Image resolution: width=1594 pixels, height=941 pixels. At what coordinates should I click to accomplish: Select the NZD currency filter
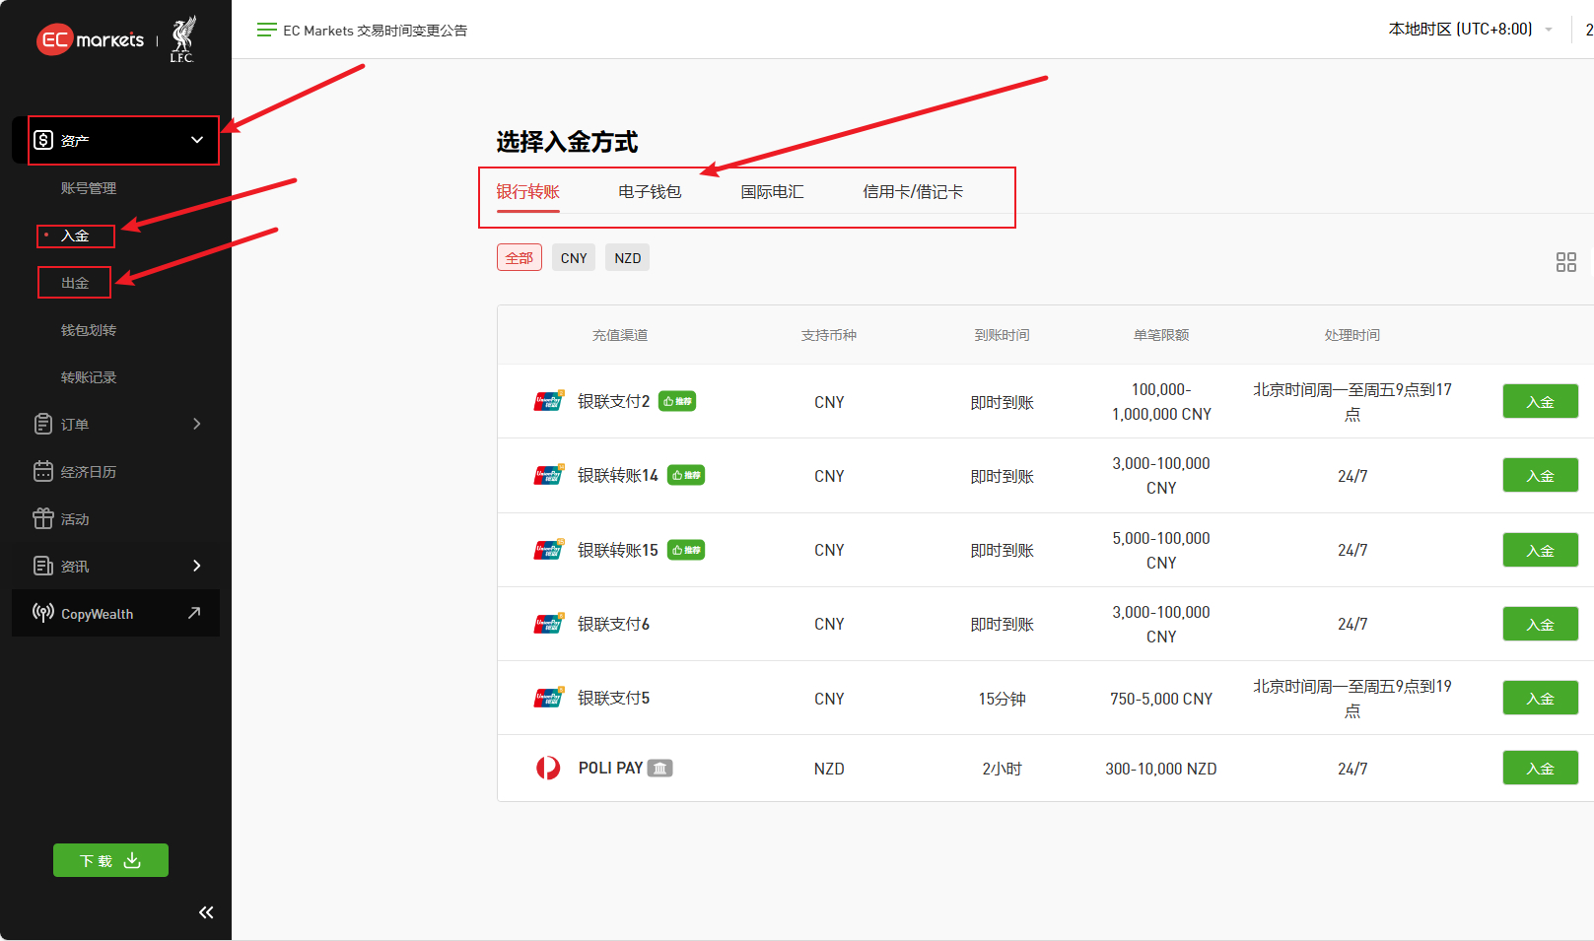[627, 257]
